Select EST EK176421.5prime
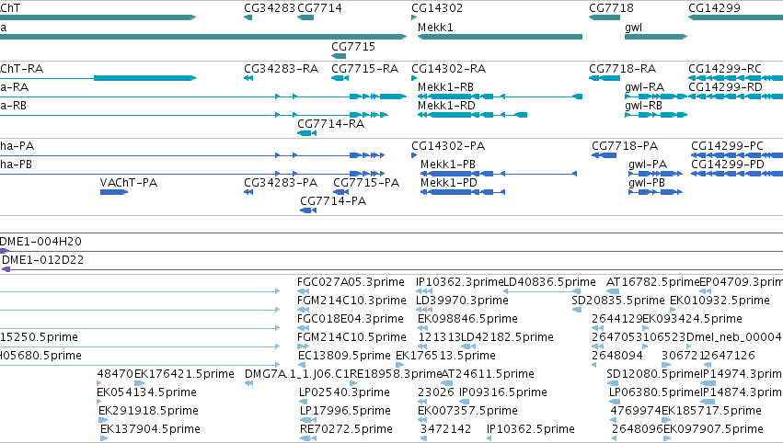Screen dimensions: 783x443 click(x=184, y=374)
